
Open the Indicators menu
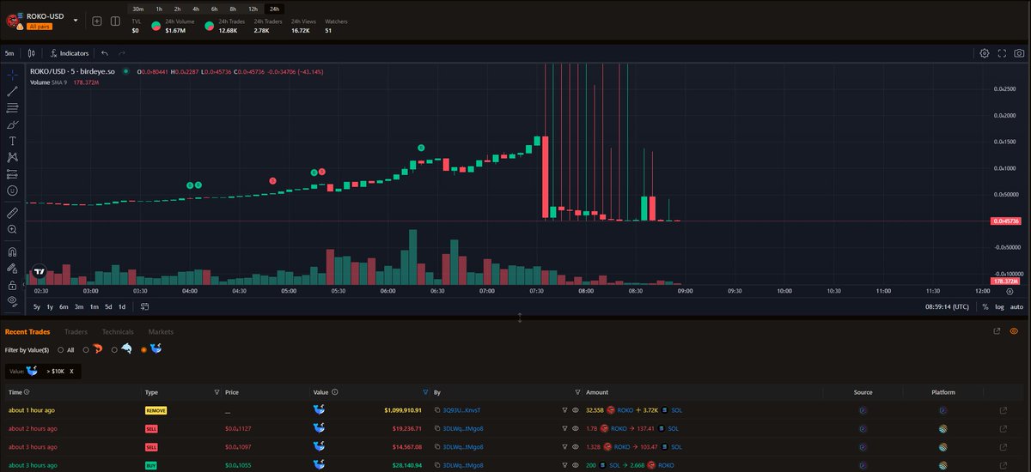tap(70, 53)
